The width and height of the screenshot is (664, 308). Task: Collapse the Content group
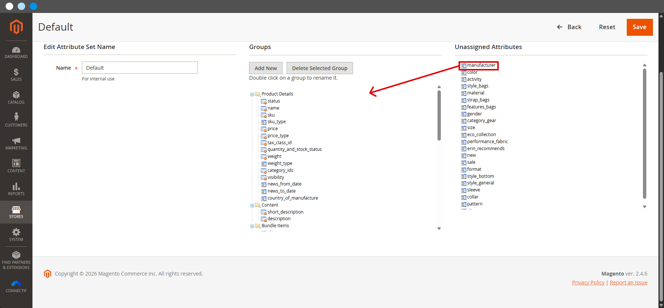tap(252, 205)
